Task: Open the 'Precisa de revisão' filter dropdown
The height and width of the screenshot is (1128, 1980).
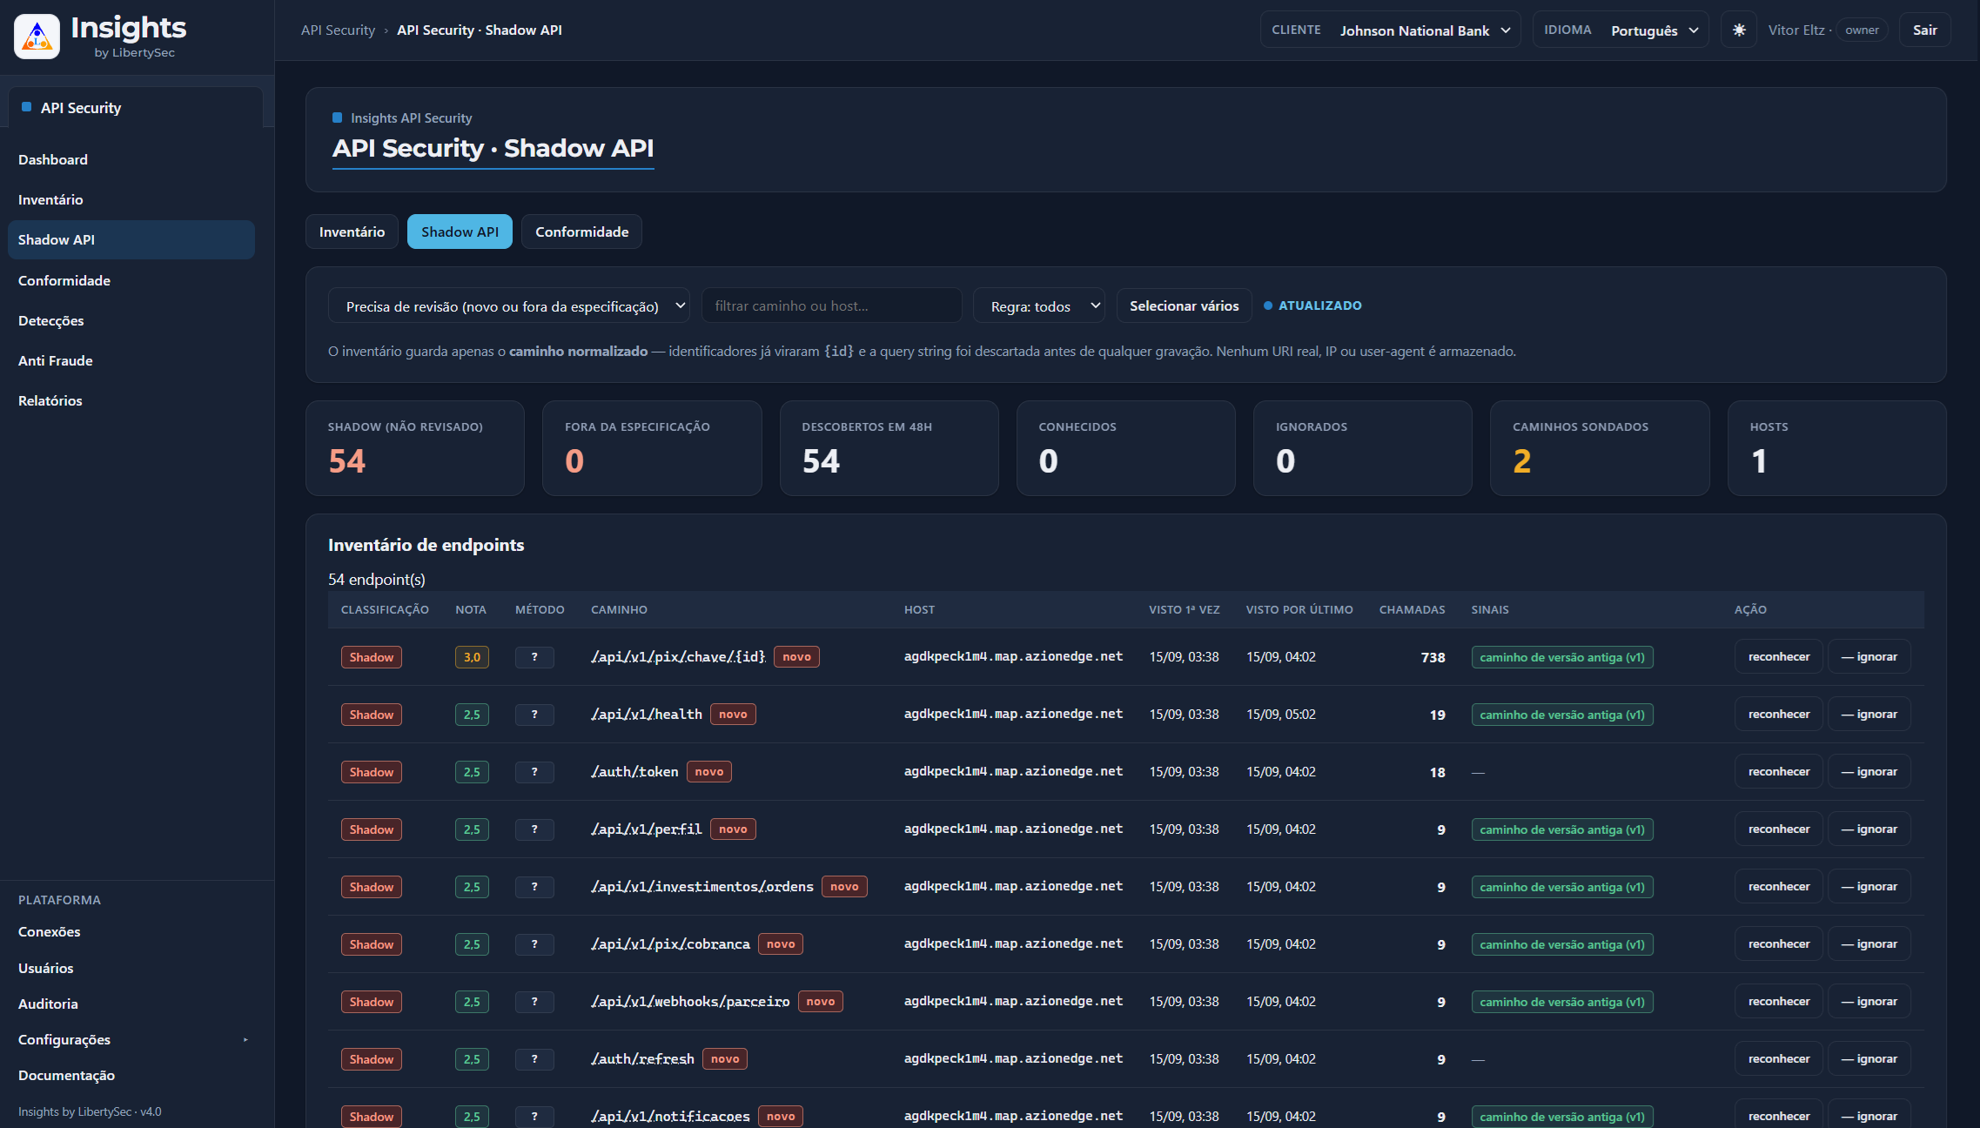Action: click(508, 305)
